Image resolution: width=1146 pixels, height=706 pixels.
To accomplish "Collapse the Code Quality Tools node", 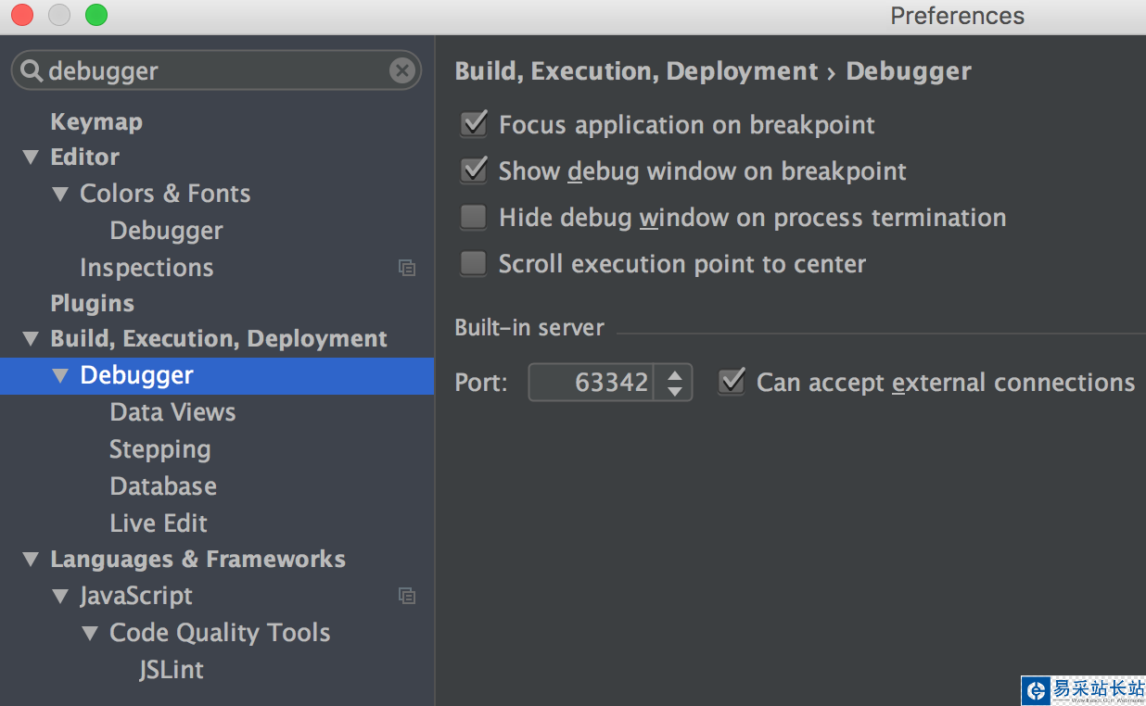I will [x=90, y=634].
